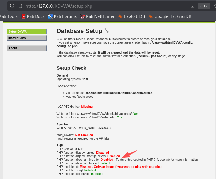Click mod_rewrite 'Not Enabled' status
216x179 pixels.
point(84,135)
